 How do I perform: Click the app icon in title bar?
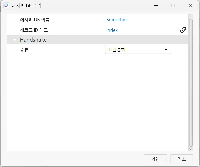[6, 6]
